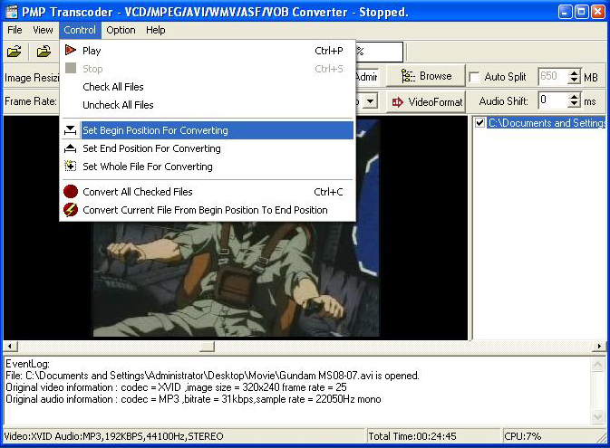Enable the Auto Split checkbox
This screenshot has height=448, width=610.
(474, 77)
